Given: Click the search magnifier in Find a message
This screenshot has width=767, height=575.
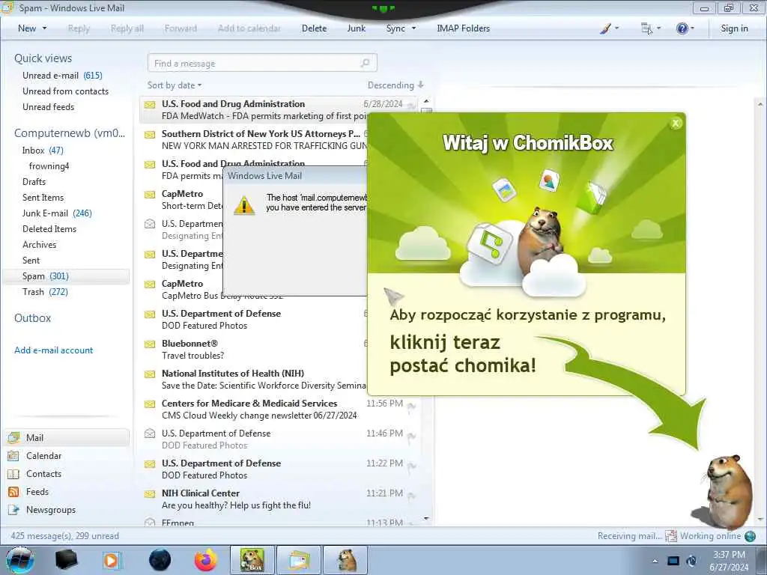Looking at the screenshot, I should click(365, 63).
